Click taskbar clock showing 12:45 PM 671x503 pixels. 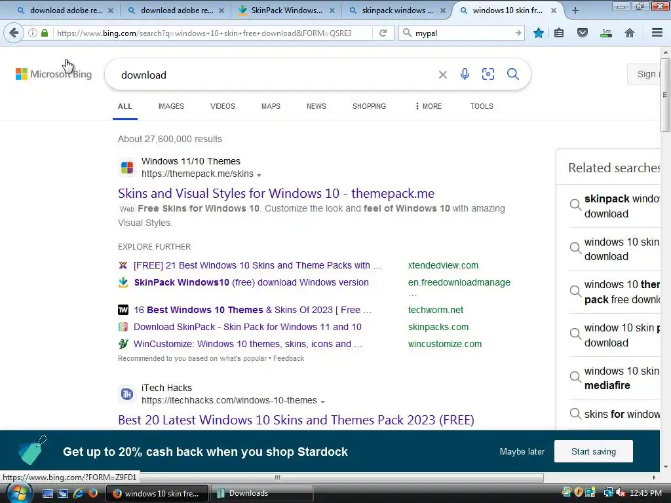point(645,493)
